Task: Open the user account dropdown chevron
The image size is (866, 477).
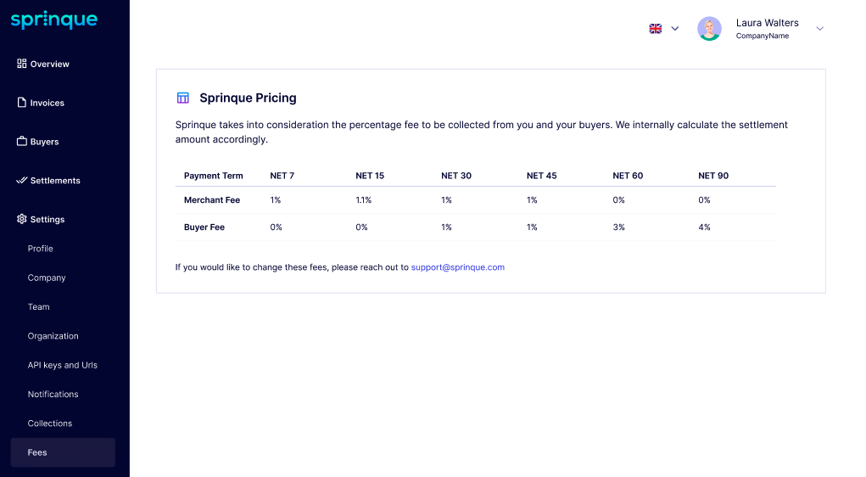Action: (819, 29)
